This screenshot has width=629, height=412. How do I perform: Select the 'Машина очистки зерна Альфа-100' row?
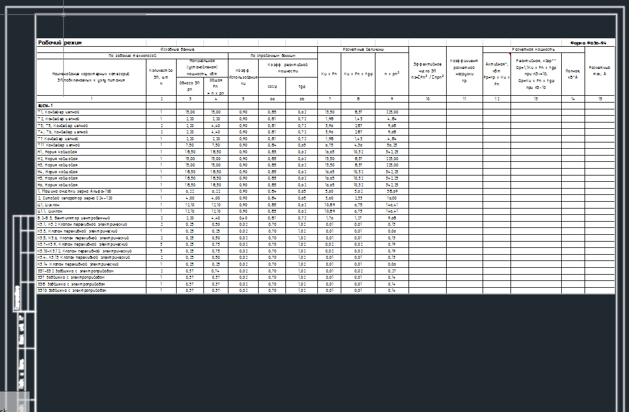point(75,191)
